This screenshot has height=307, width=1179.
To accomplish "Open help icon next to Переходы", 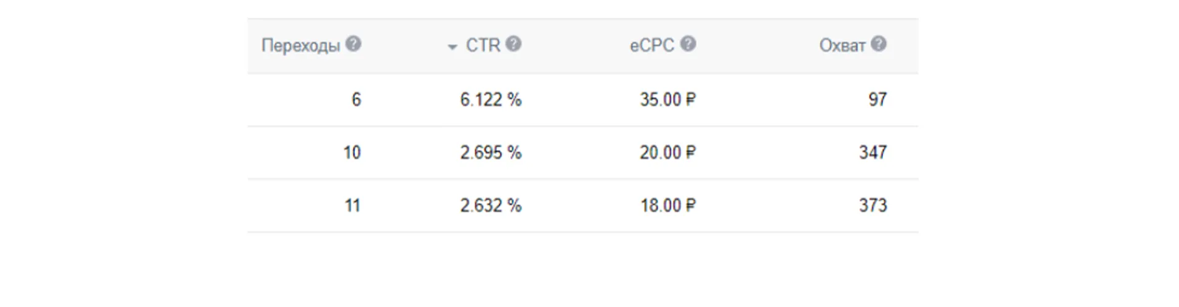I will [353, 44].
